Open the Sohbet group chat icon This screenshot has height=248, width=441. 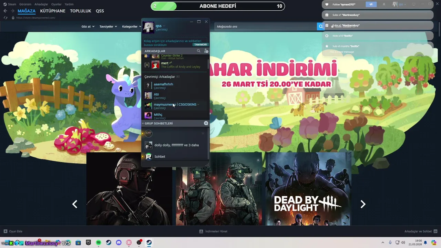tap(148, 157)
